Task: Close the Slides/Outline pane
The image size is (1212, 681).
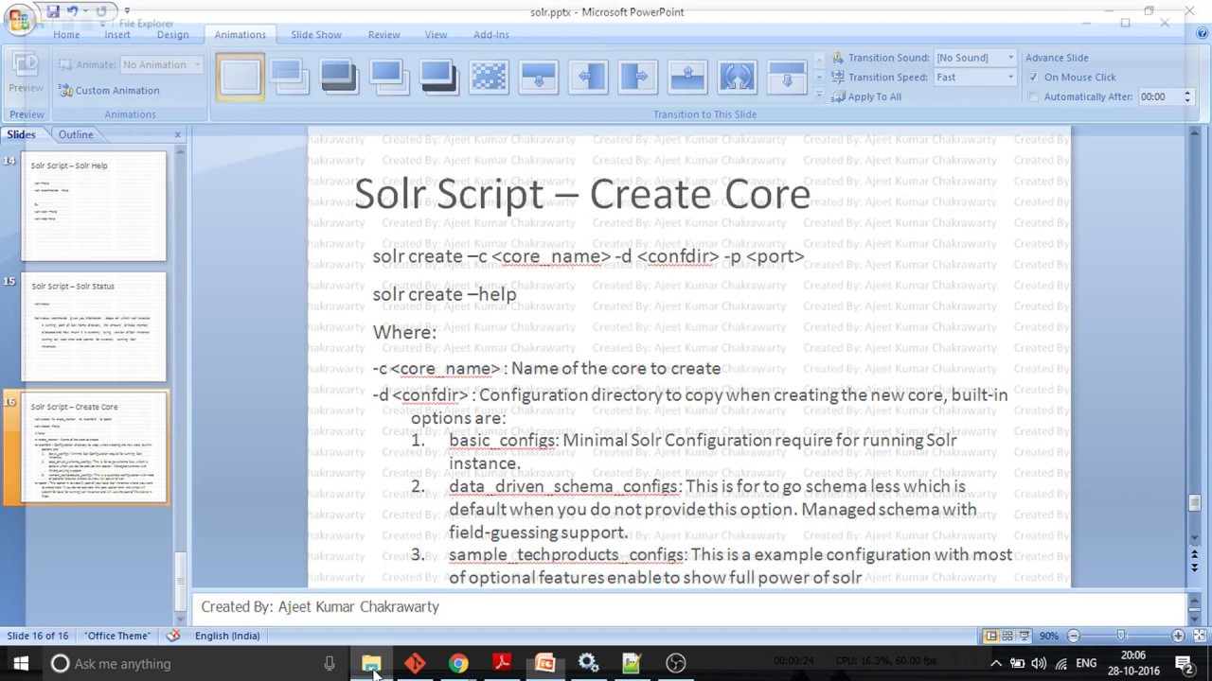Action: pos(177,134)
